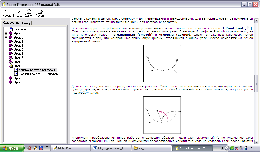Launch Opera from the Quick Launch bar
260x152 pixels.
(x=30, y=148)
